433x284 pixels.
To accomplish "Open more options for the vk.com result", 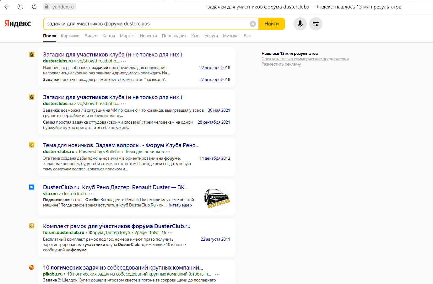I will 91,194.
